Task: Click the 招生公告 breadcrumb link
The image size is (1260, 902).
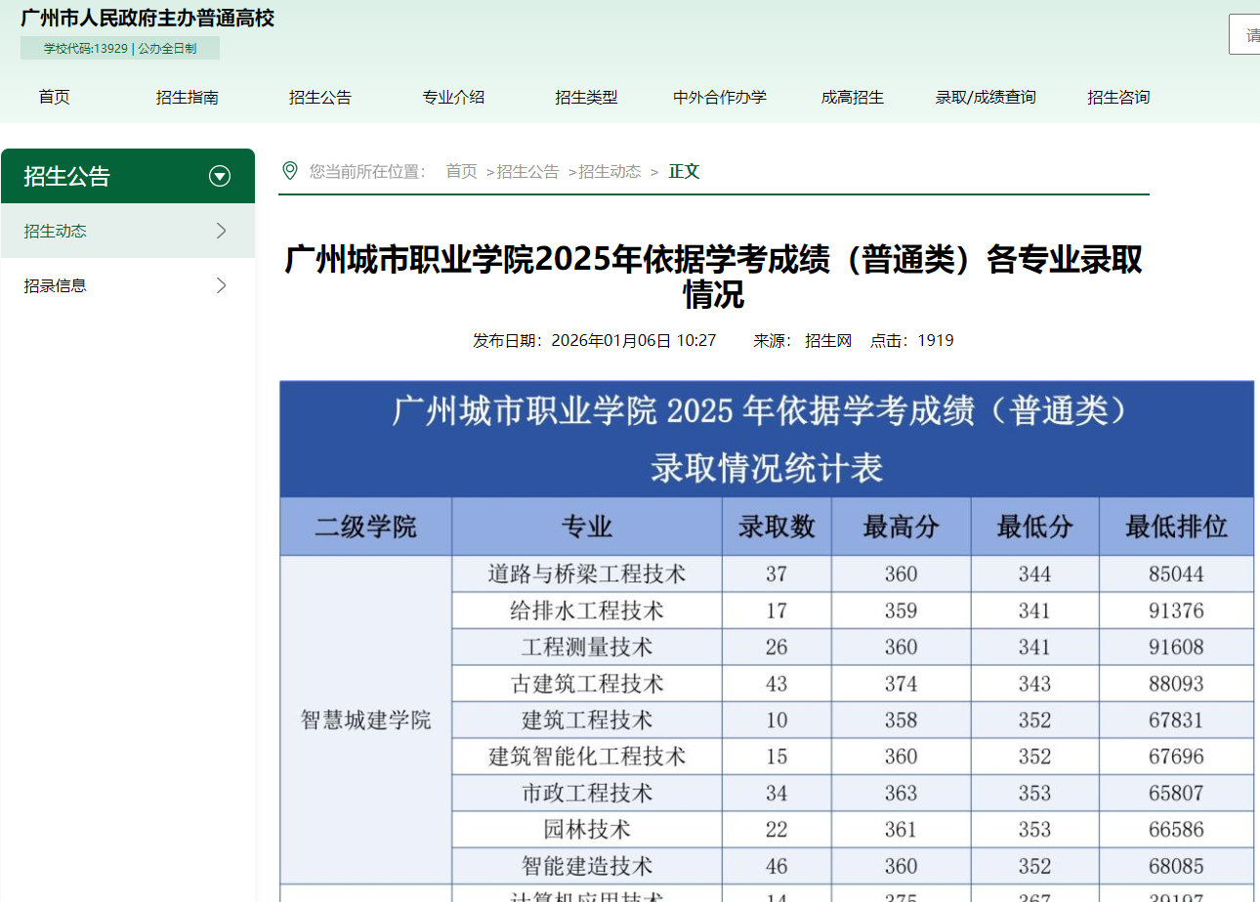Action: coord(528,171)
